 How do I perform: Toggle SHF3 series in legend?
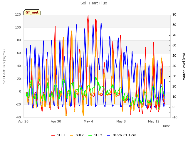[95, 135]
